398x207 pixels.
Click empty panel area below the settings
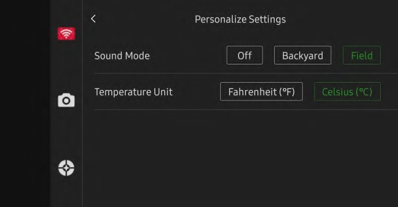click(240, 157)
